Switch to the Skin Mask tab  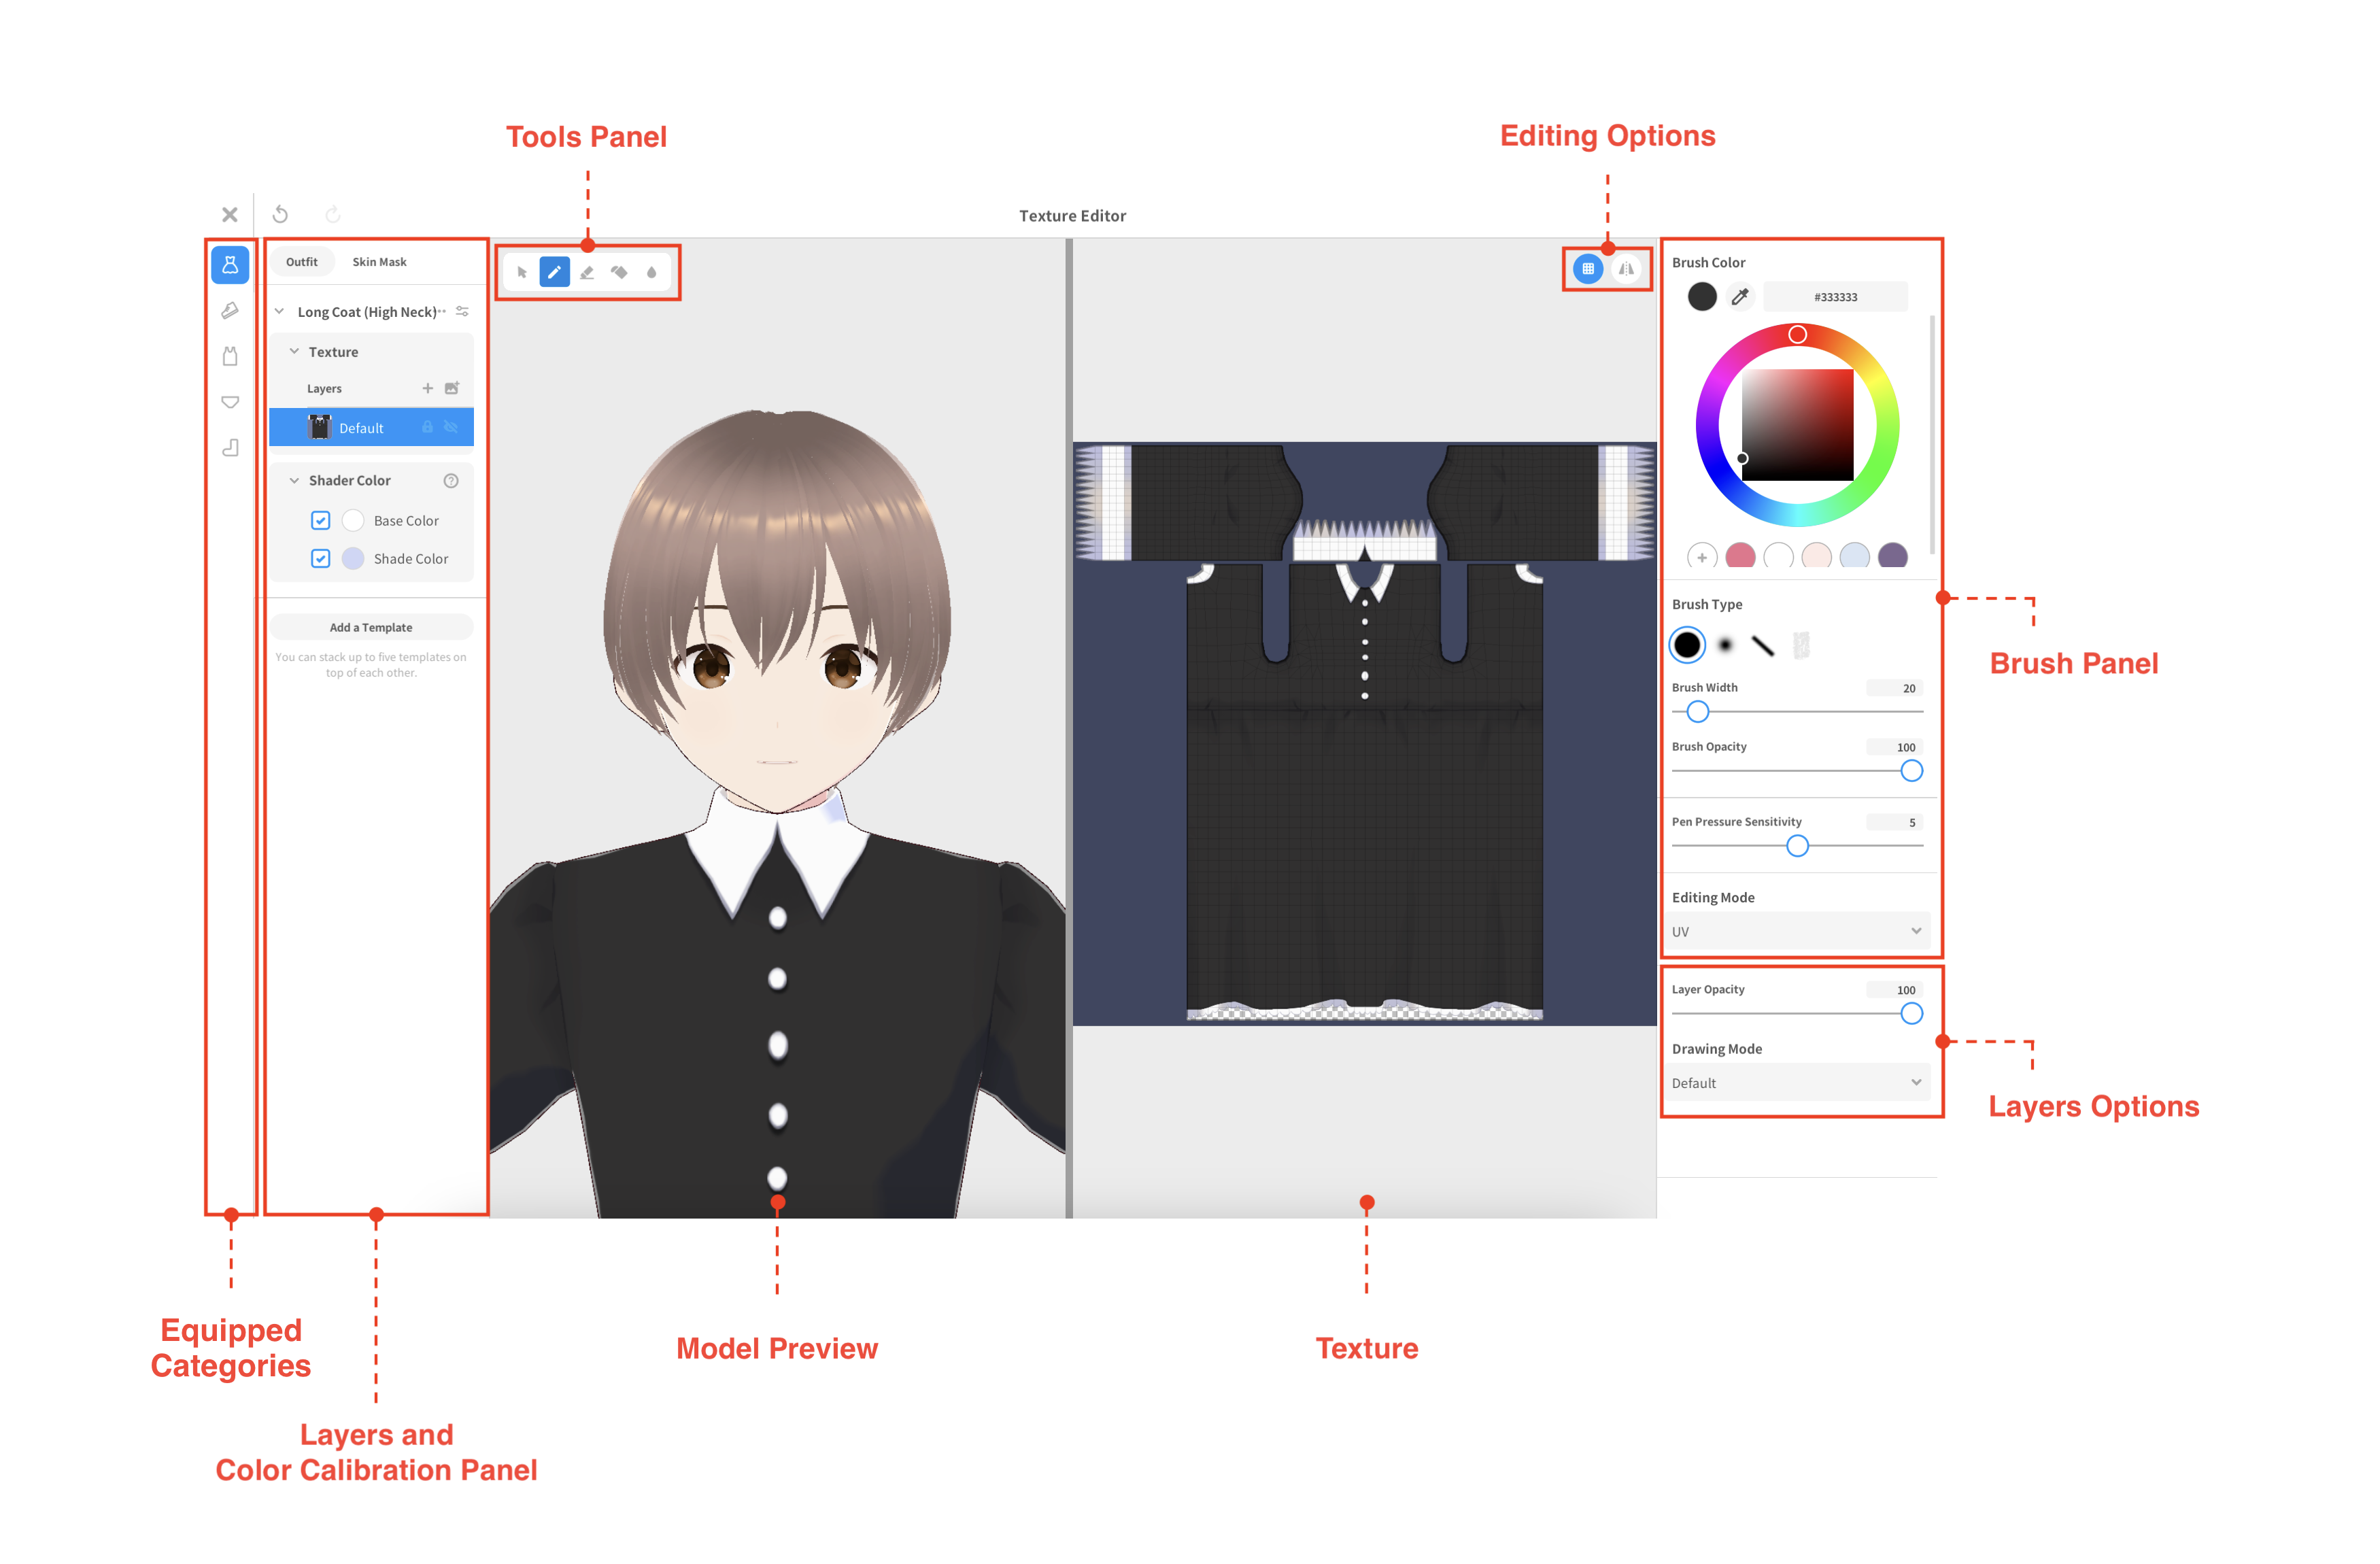click(x=379, y=262)
